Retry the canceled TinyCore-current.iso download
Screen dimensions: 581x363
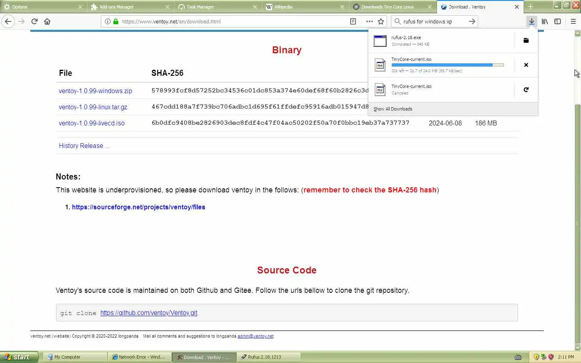(x=526, y=90)
